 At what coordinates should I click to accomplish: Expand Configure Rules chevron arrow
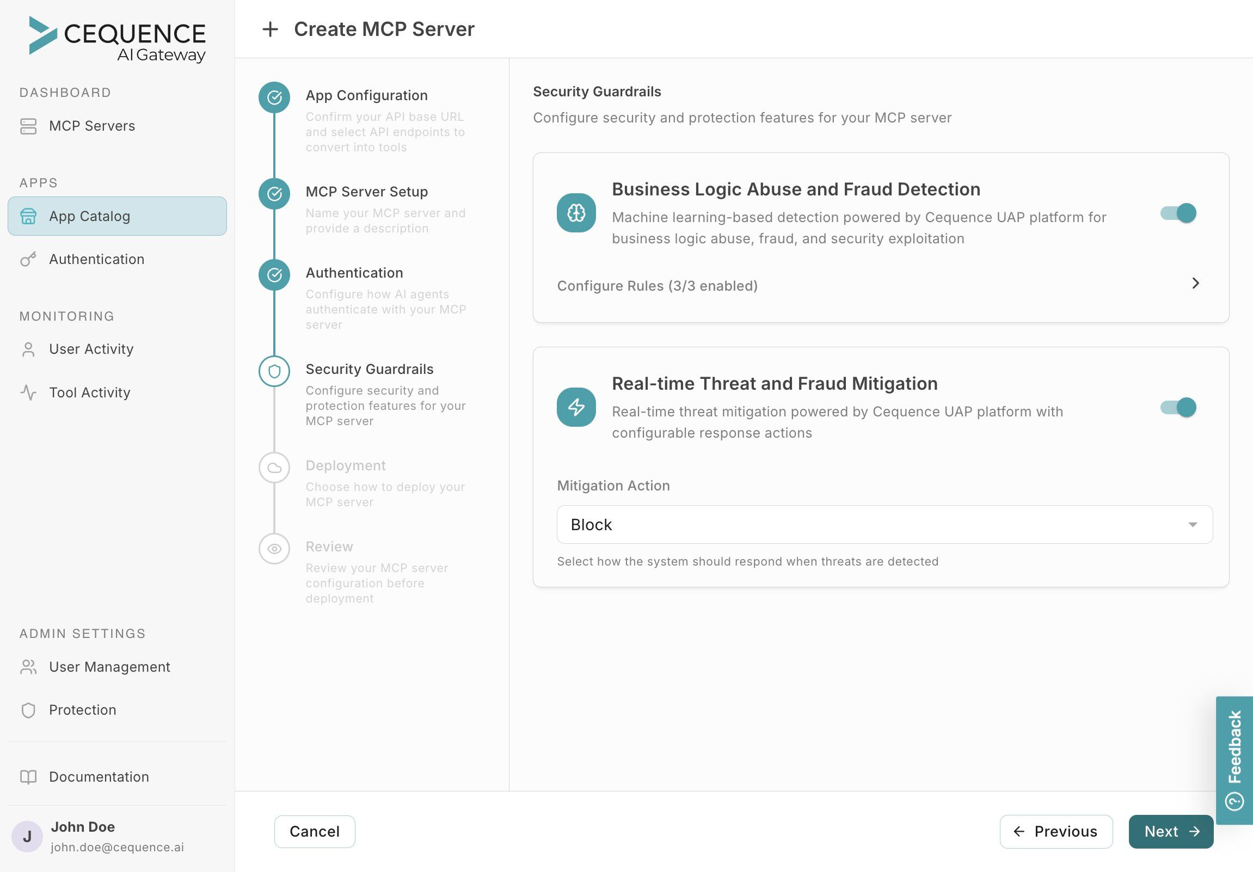1195,283
